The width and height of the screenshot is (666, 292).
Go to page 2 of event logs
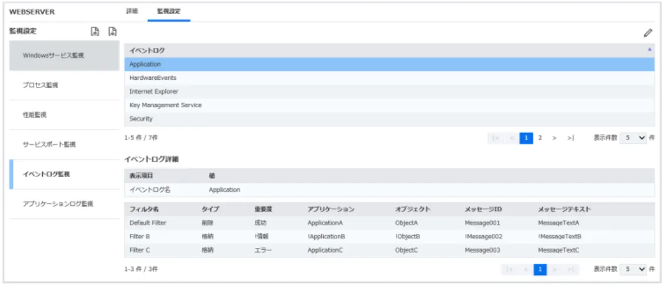click(x=540, y=138)
